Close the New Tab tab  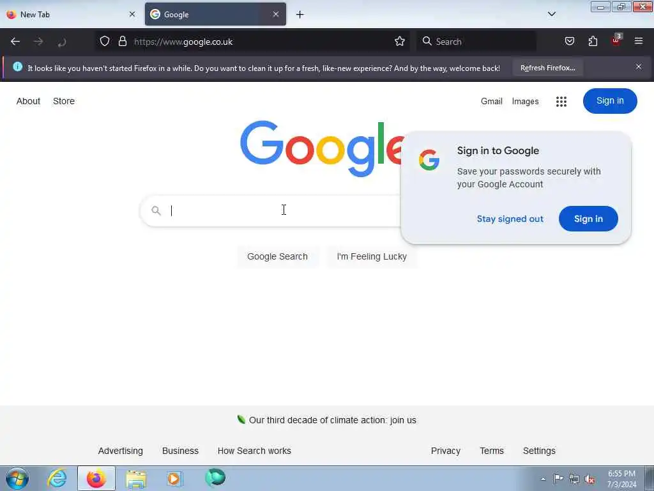pyautogui.click(x=132, y=14)
